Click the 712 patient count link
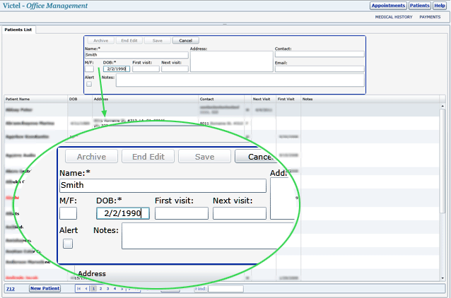451x298 pixels. tap(11, 289)
